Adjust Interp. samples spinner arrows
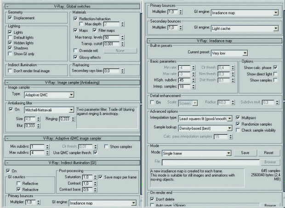Screen dimensions: 285x208 [x=194, y=87]
